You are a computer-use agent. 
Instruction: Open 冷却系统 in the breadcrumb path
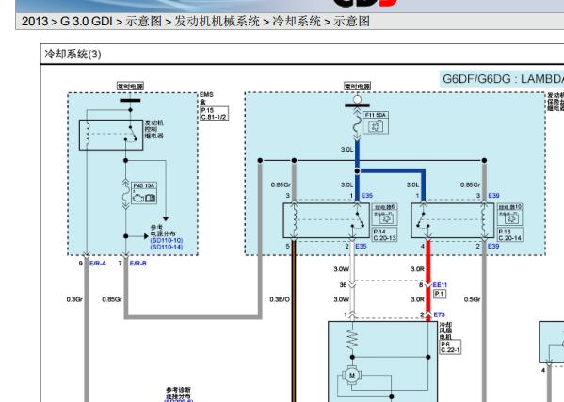297,22
